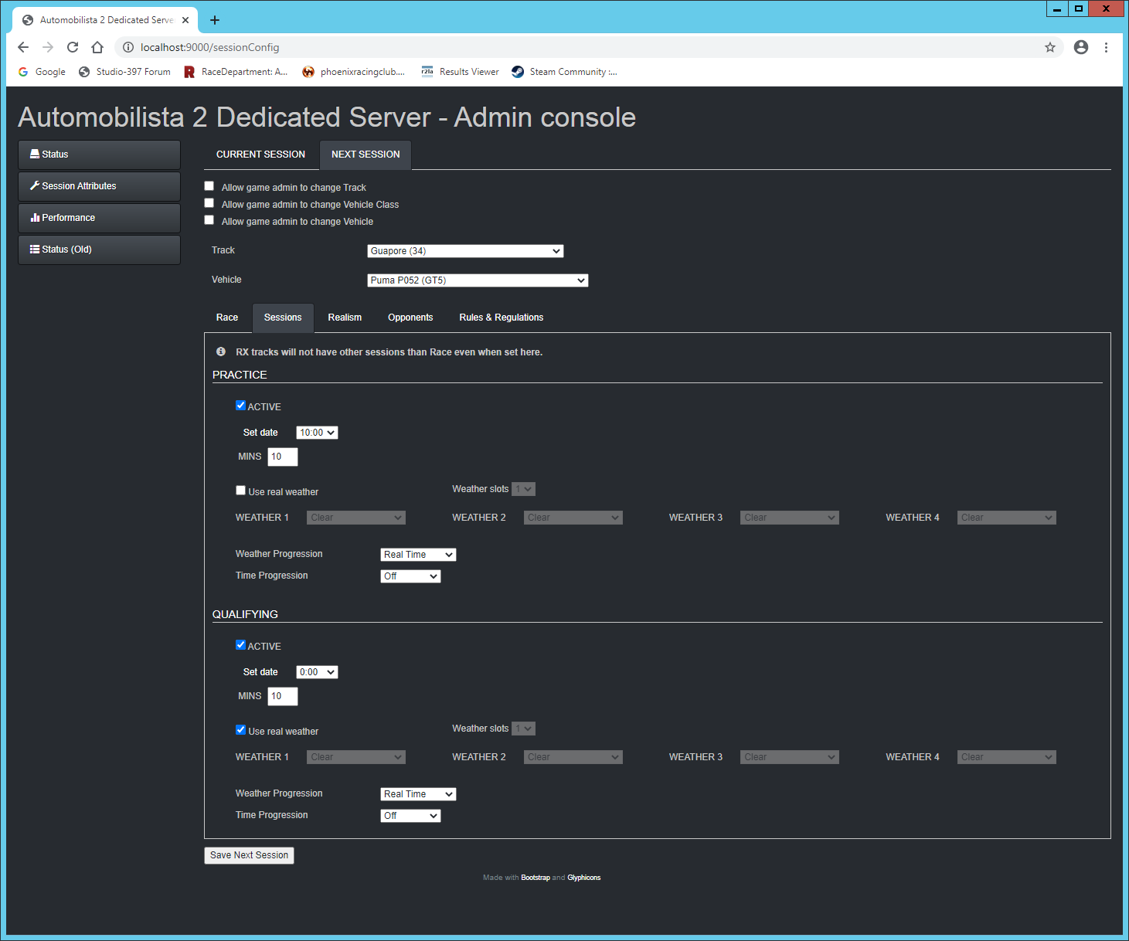The height and width of the screenshot is (941, 1129).
Task: Click the browser reload page icon
Action: tap(73, 47)
